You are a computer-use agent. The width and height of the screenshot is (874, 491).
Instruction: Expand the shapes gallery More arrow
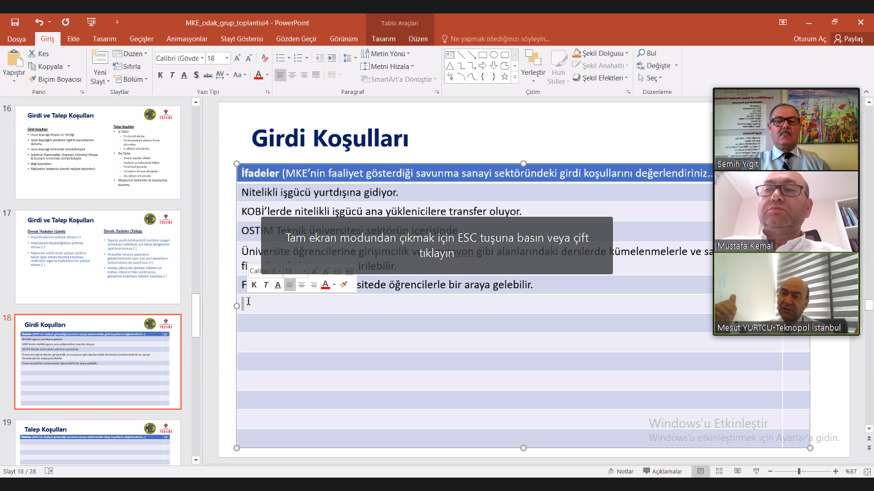515,77
